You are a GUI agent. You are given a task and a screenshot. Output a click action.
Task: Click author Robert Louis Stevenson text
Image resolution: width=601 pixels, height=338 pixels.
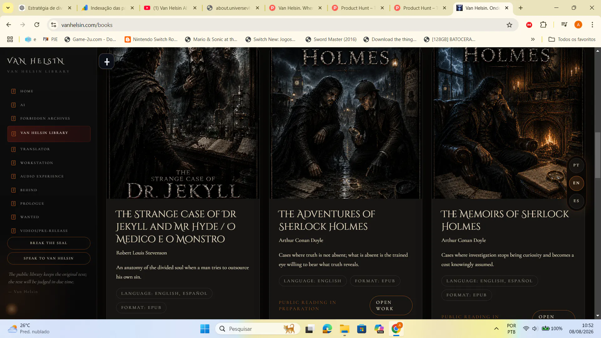141,253
